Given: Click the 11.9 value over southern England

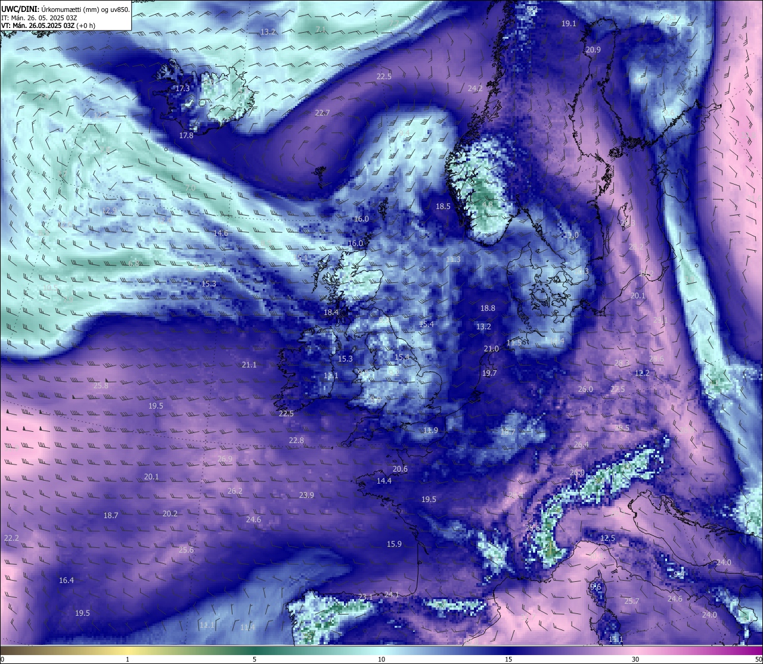Looking at the screenshot, I should pos(430,431).
